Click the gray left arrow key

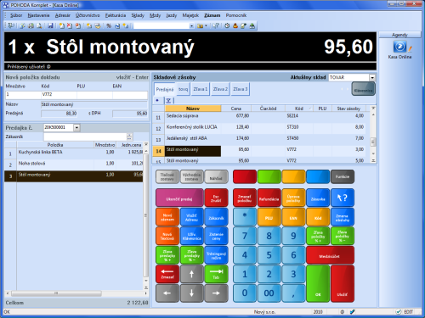click(x=167, y=293)
